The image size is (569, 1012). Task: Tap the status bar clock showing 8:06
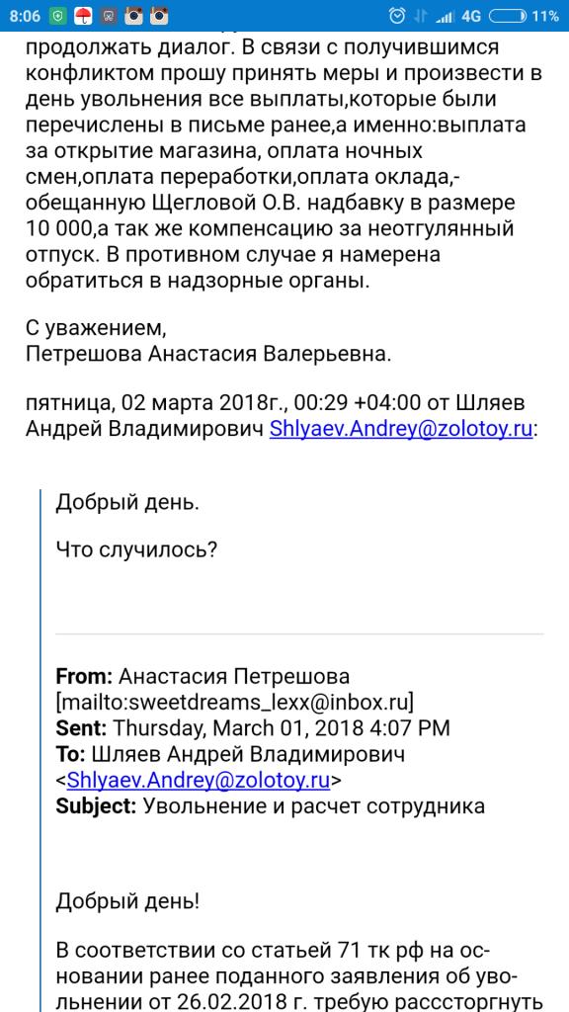[25, 17]
